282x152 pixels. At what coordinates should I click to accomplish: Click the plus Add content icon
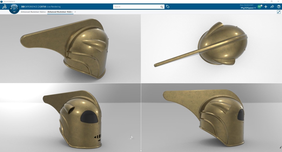pyautogui.click(x=266, y=7)
